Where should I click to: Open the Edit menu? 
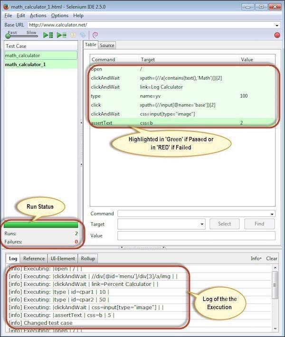[21, 16]
